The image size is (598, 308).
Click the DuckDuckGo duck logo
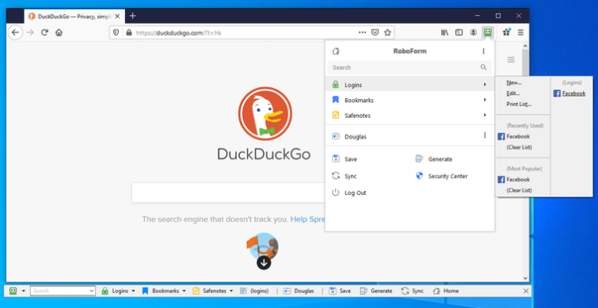pos(265,113)
